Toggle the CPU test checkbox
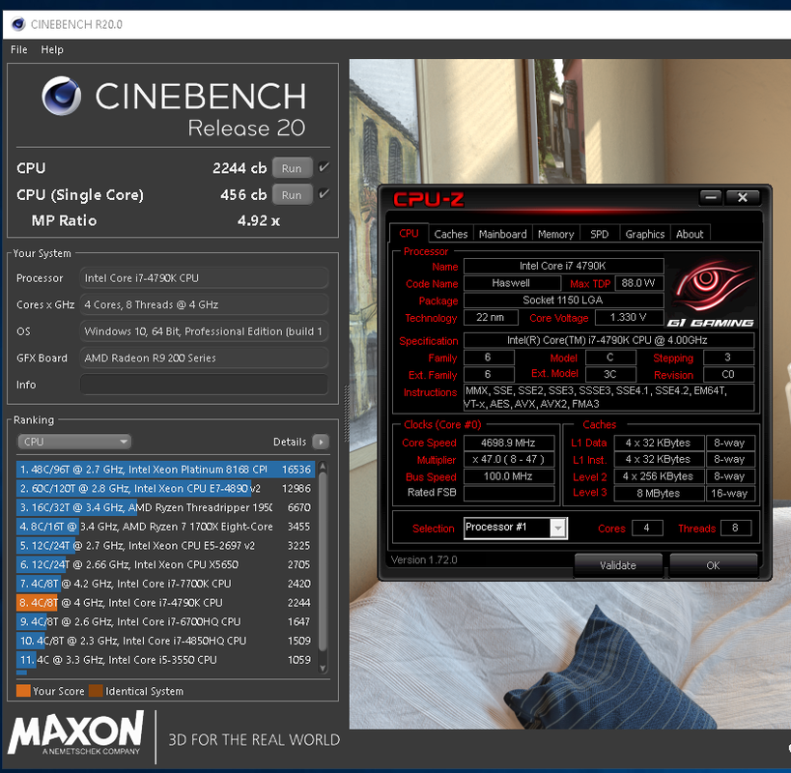 tap(324, 167)
